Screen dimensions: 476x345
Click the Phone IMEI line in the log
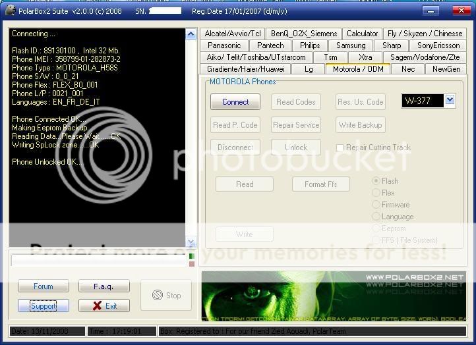[x=66, y=59]
